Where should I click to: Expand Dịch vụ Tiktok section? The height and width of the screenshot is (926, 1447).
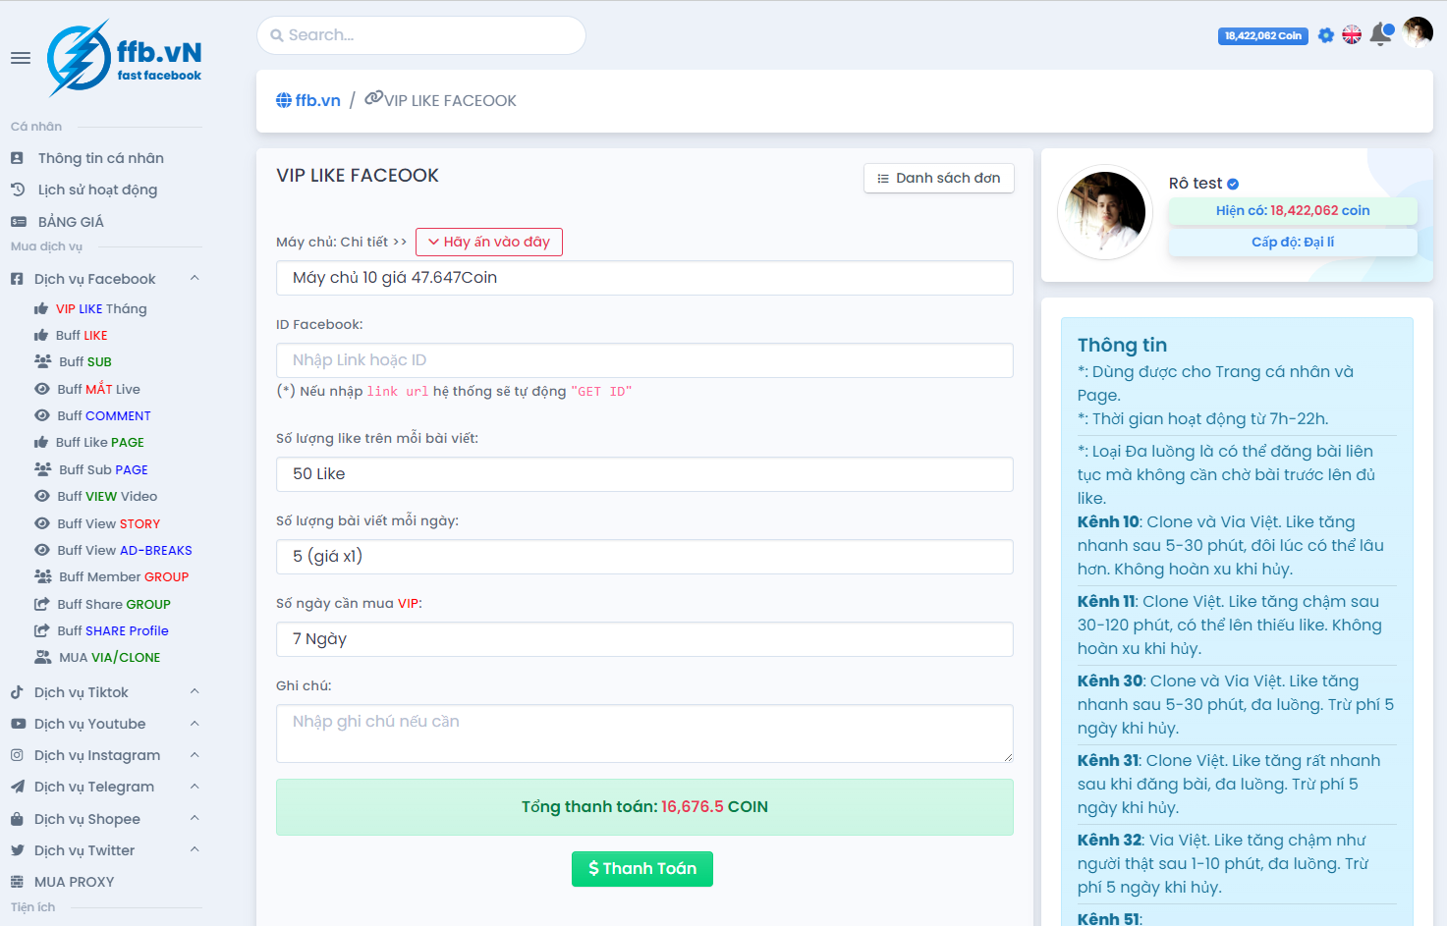[x=106, y=692]
